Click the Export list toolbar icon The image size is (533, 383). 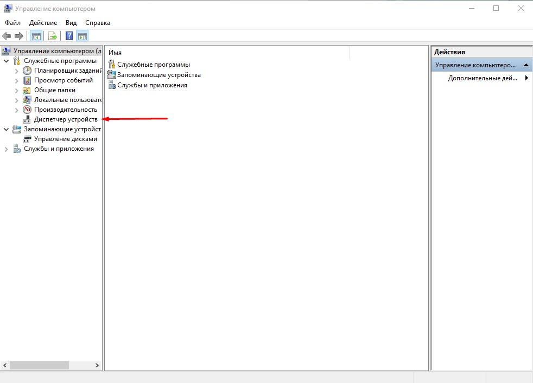pyautogui.click(x=52, y=36)
